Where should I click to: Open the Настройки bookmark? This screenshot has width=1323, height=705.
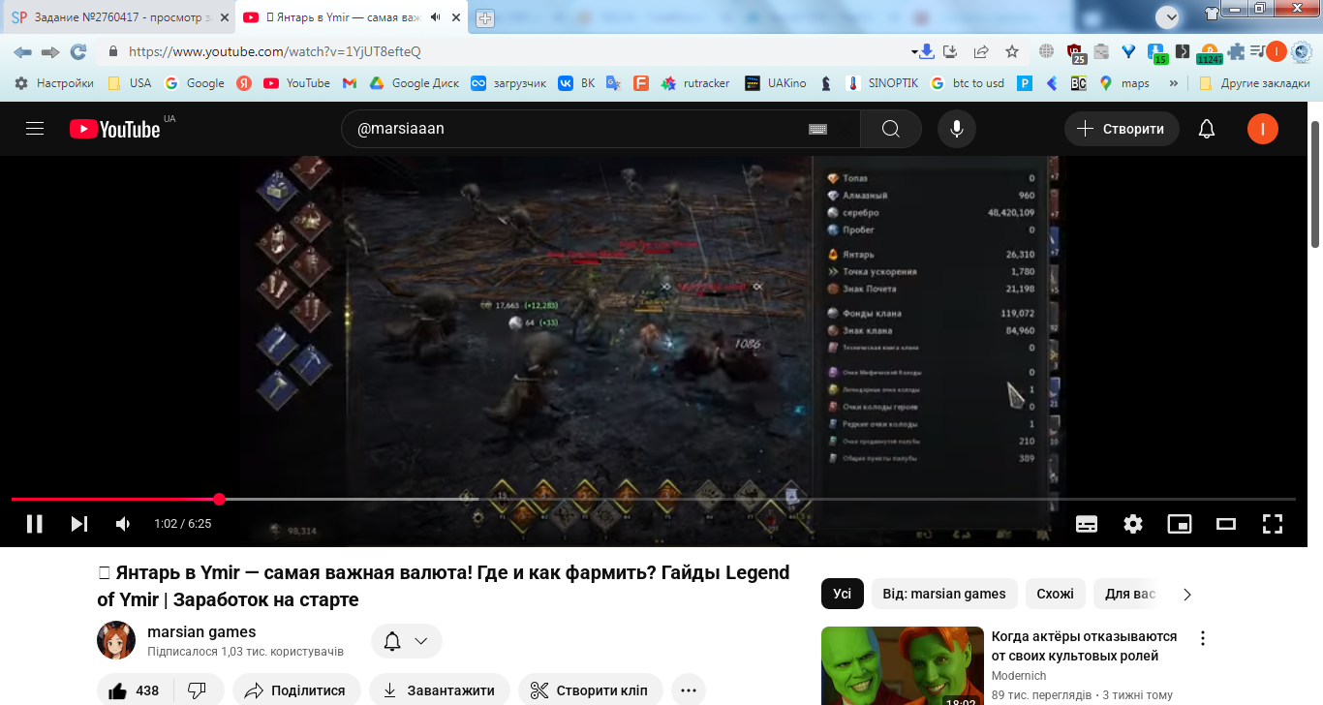point(54,83)
